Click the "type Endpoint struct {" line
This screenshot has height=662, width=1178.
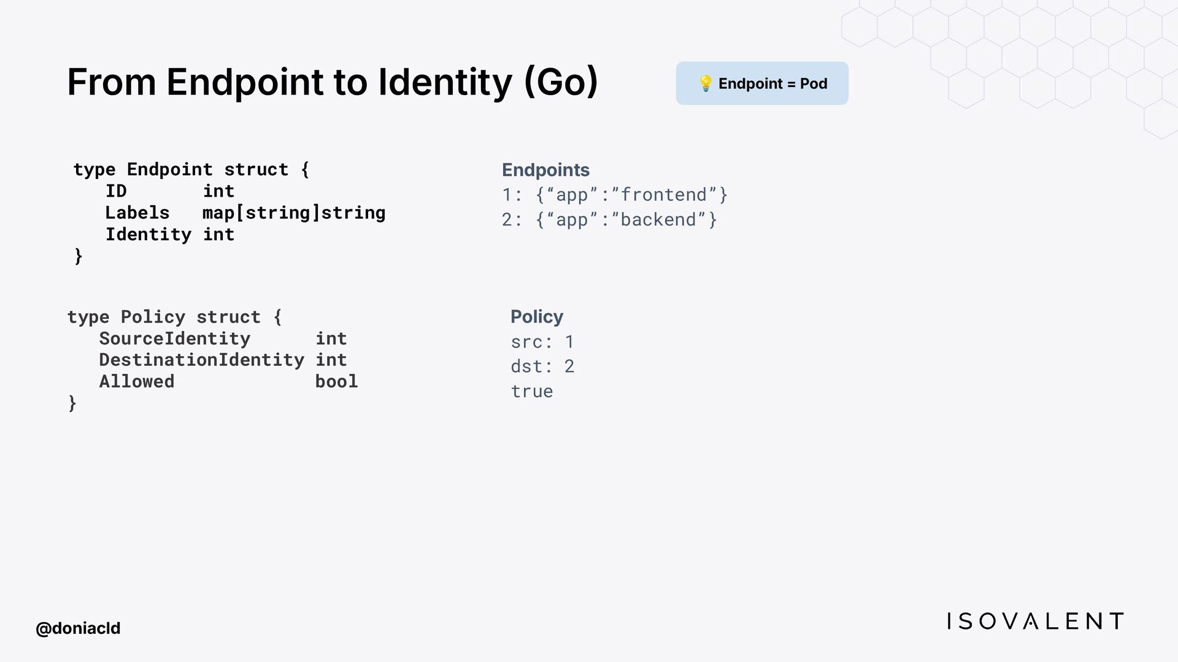click(191, 169)
